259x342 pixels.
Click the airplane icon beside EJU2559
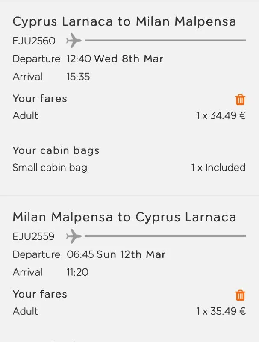[74, 236]
